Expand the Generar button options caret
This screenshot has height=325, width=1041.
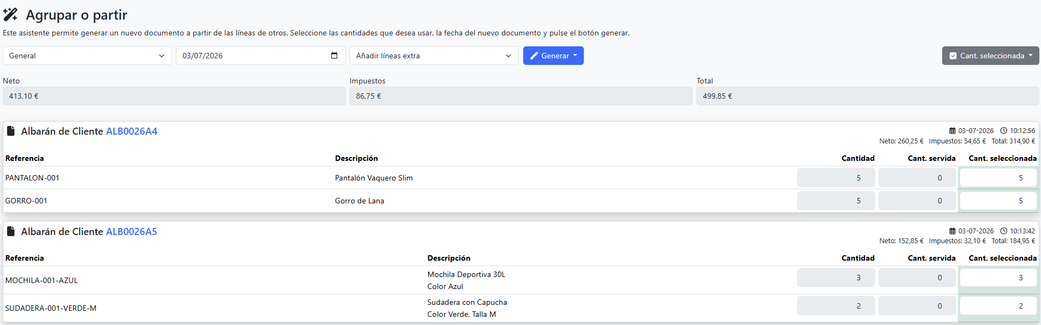tap(575, 56)
